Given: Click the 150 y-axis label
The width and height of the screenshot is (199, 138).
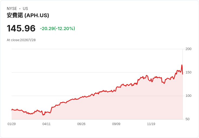Looking at the screenshot, I should [188, 72].
